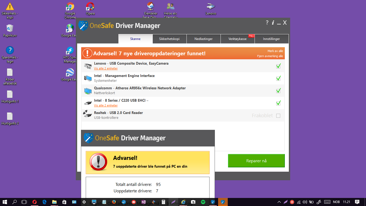The height and width of the screenshot is (206, 366).
Task: Open Firefox from the taskbar
Action: 114,202
